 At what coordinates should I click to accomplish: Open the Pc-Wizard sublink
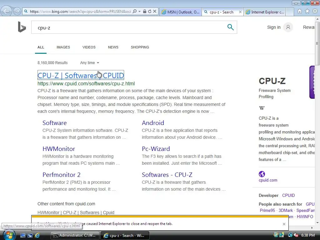[x=156, y=149]
